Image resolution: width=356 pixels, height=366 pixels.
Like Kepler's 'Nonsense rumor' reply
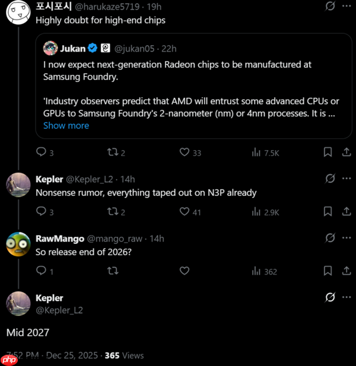185,212
